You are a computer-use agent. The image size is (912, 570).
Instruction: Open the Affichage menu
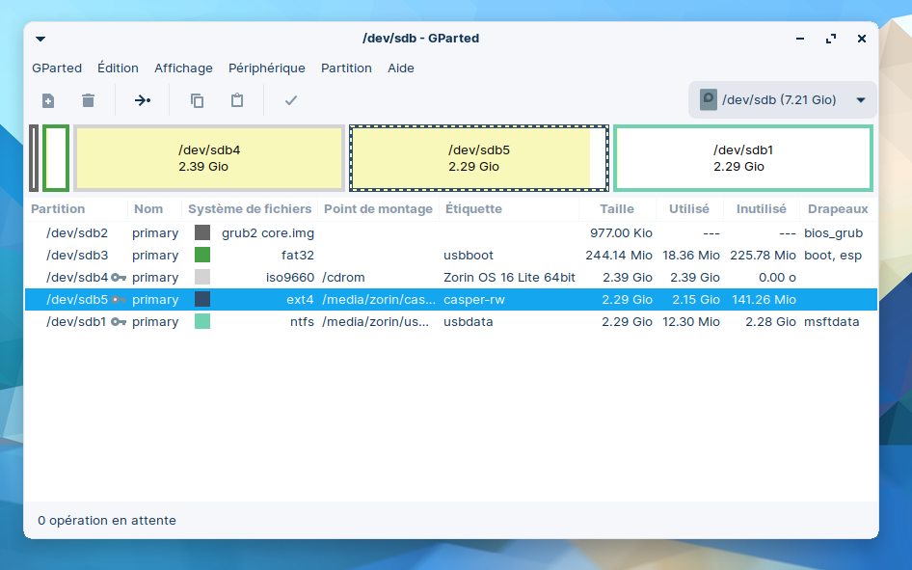[x=183, y=68]
